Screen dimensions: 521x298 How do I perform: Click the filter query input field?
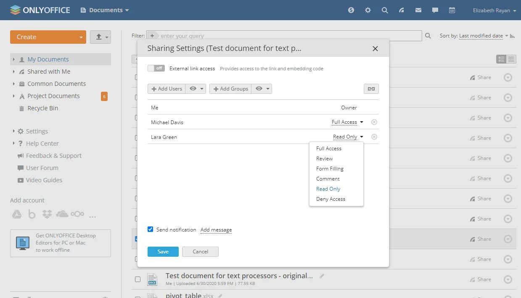click(290, 36)
